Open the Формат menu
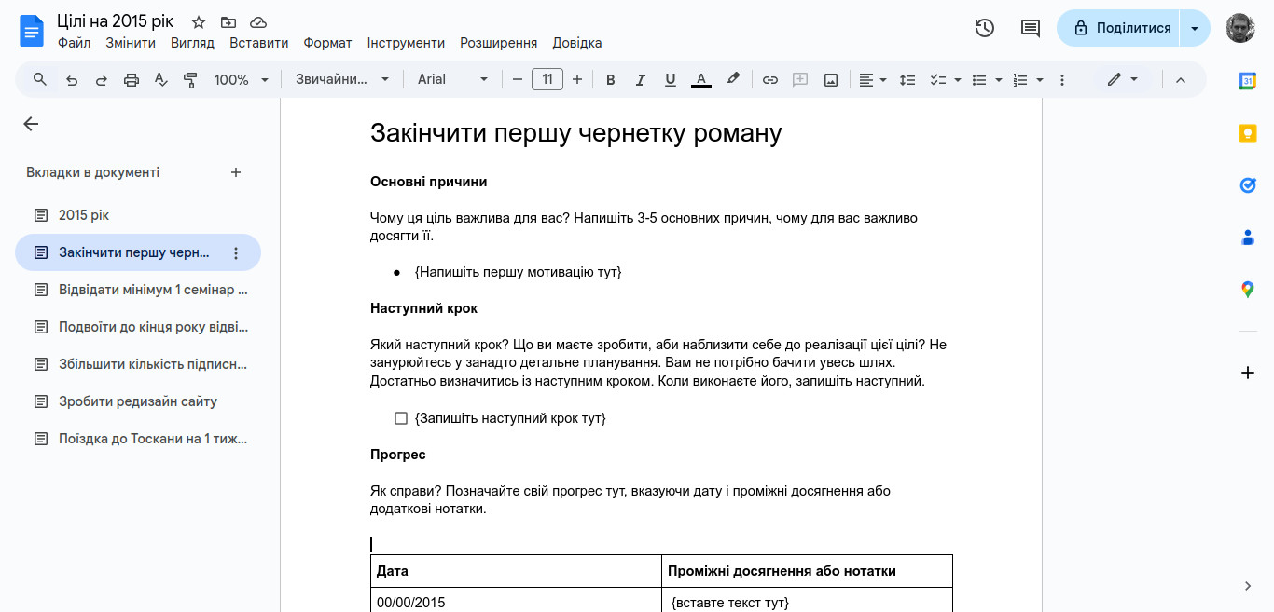The width and height of the screenshot is (1274, 612). (x=327, y=43)
